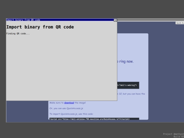Open the download link for the image
Image resolution: width=184 pixels, height=138 pixels.
[x=69, y=103]
